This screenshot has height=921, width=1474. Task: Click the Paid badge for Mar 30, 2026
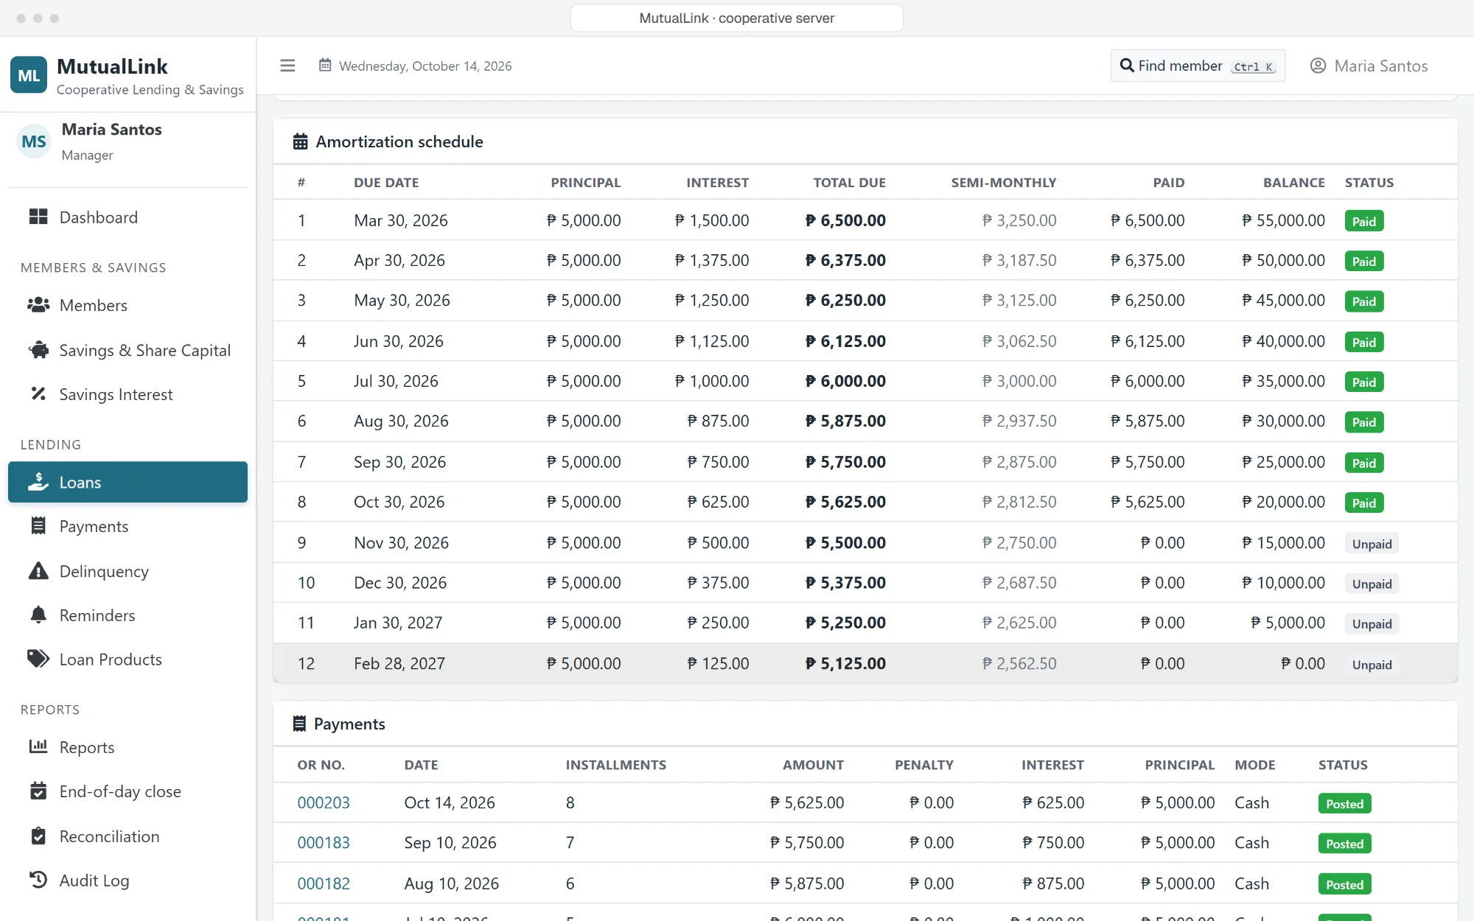click(1363, 221)
